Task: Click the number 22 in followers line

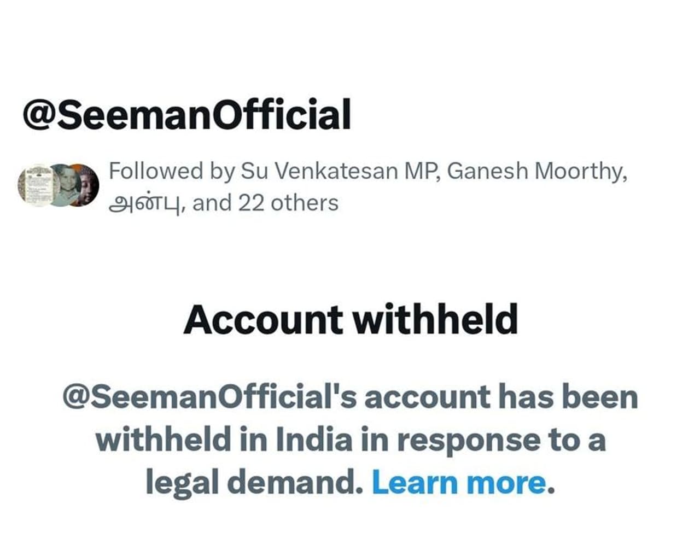Action: pyautogui.click(x=251, y=203)
